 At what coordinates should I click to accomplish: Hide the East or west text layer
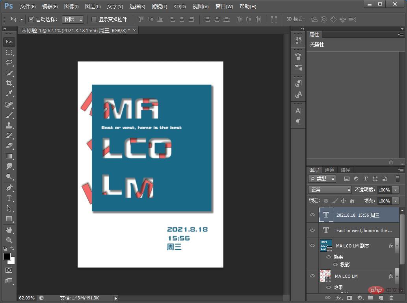point(312,230)
